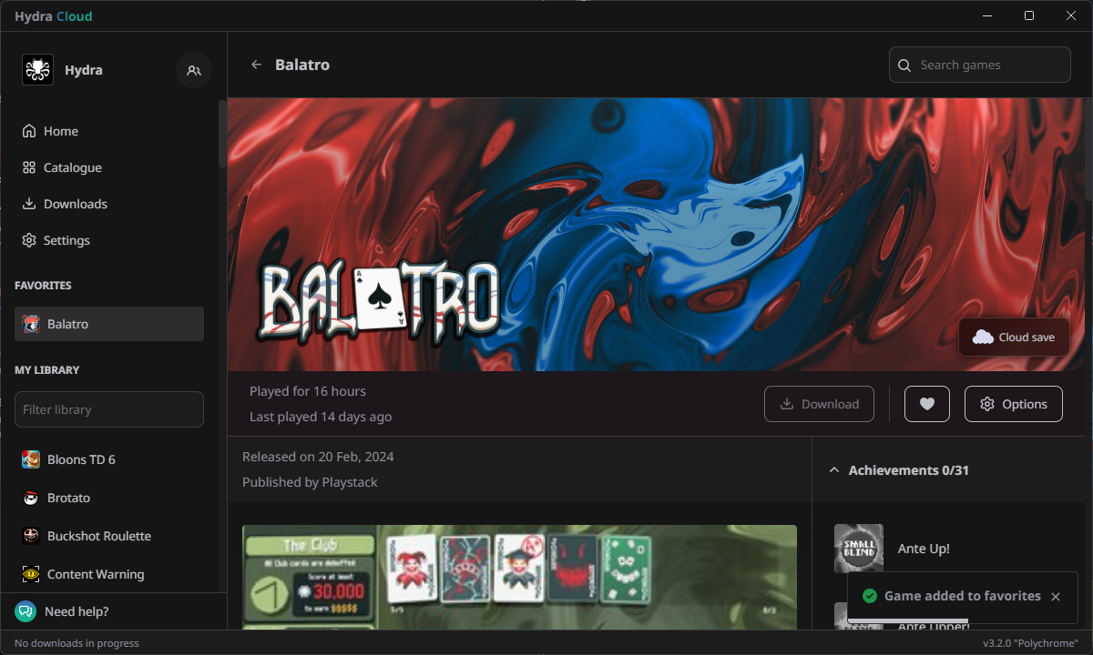
Task: Click the Search games field
Action: [x=980, y=65]
